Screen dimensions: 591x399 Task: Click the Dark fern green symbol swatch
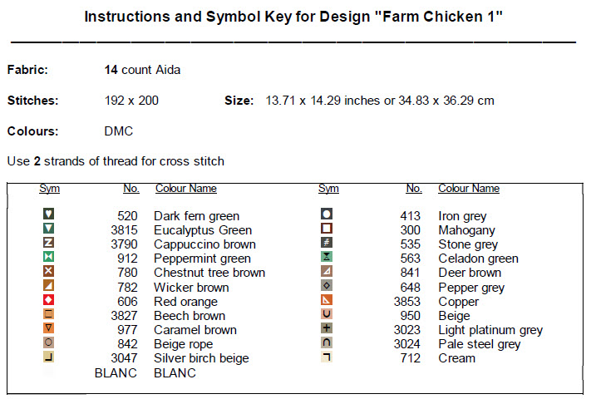pos(49,214)
